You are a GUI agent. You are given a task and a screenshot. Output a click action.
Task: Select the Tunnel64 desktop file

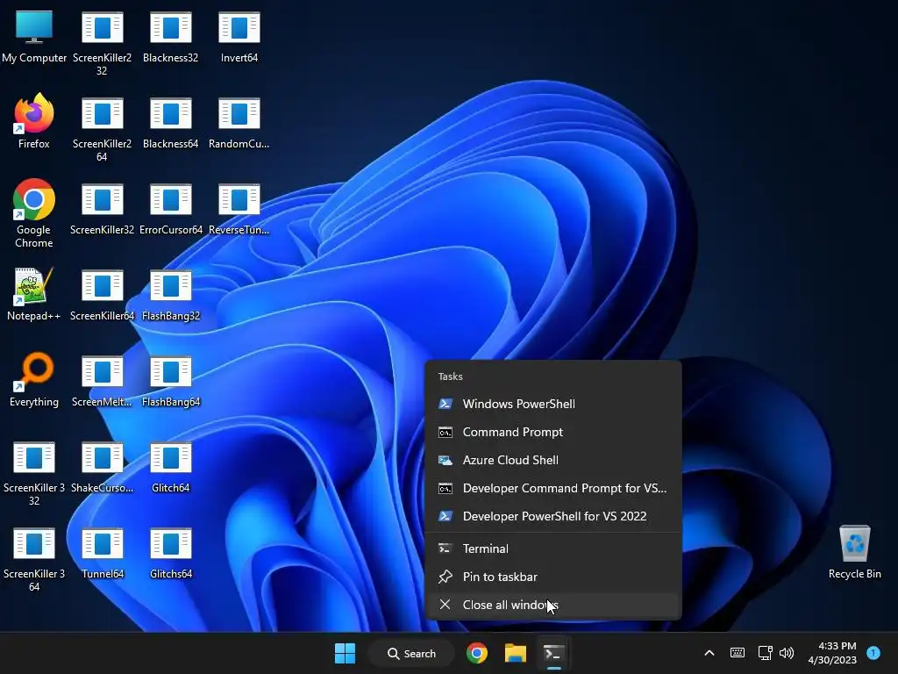pos(102,553)
